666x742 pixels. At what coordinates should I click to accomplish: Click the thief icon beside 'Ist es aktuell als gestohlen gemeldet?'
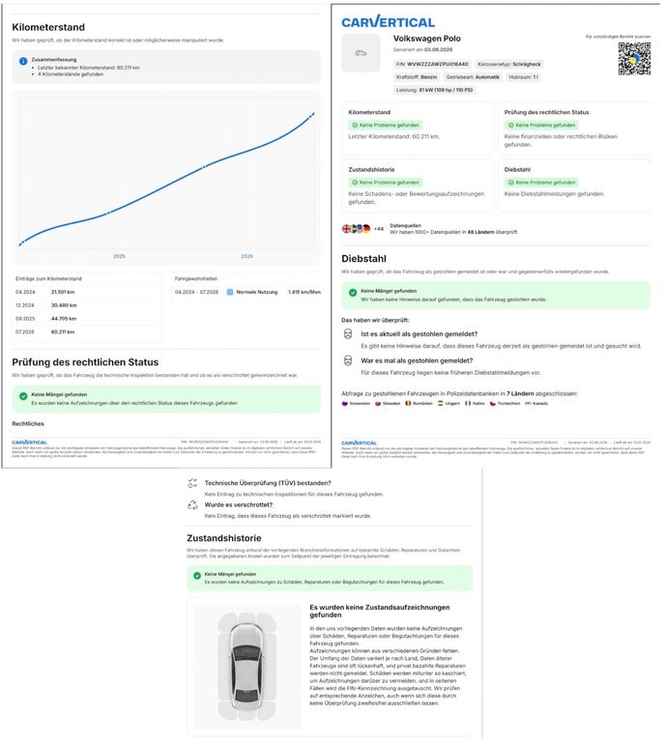[x=348, y=334]
